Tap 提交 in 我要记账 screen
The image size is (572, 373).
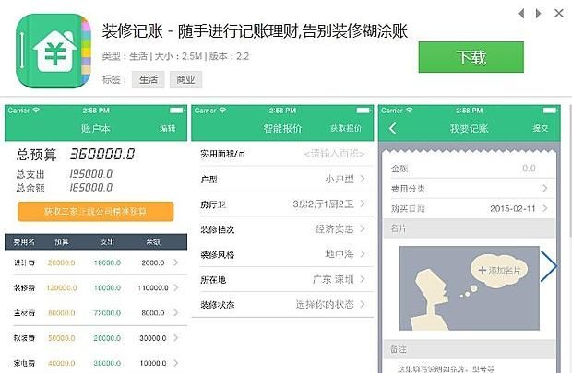pyautogui.click(x=541, y=128)
